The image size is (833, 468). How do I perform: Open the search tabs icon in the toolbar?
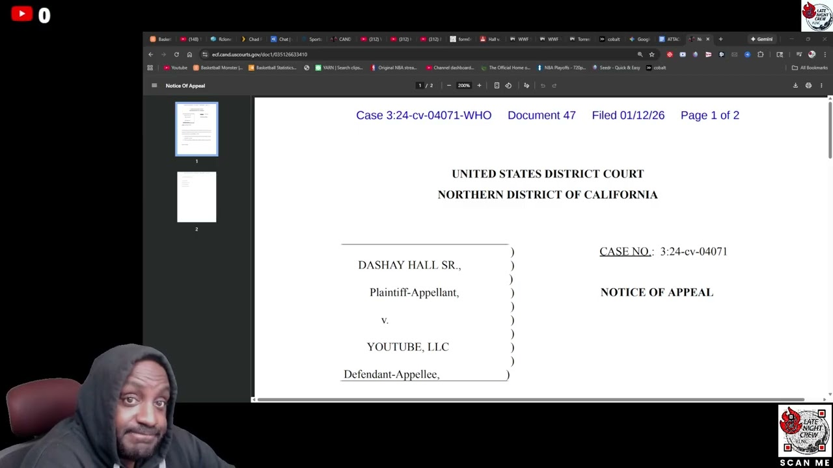click(780, 55)
